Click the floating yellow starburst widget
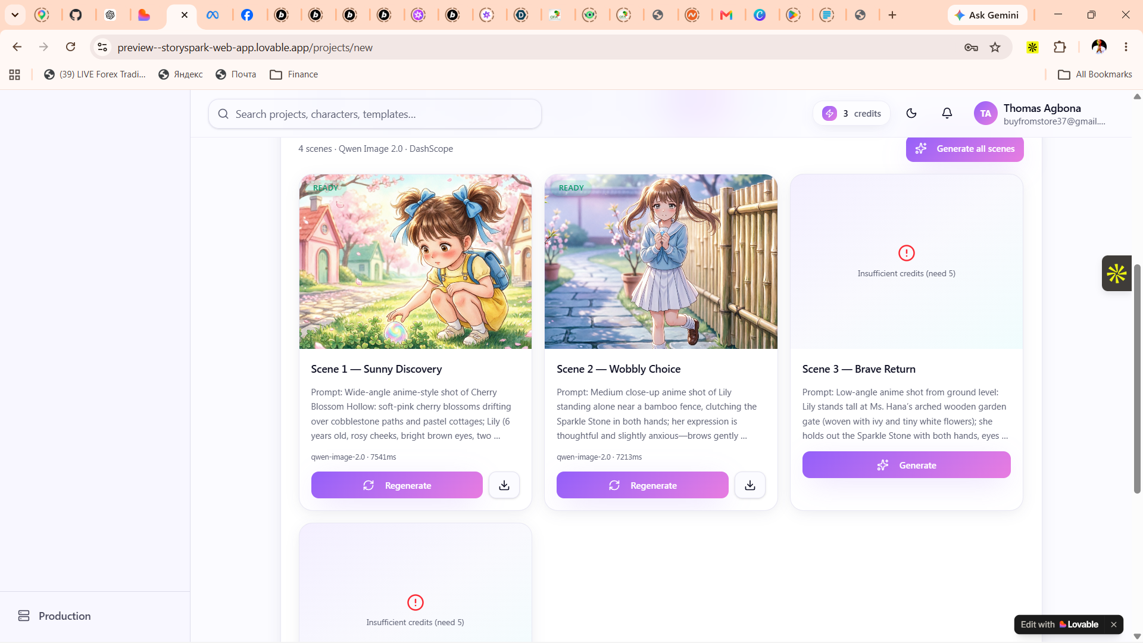The width and height of the screenshot is (1143, 643). click(1117, 273)
